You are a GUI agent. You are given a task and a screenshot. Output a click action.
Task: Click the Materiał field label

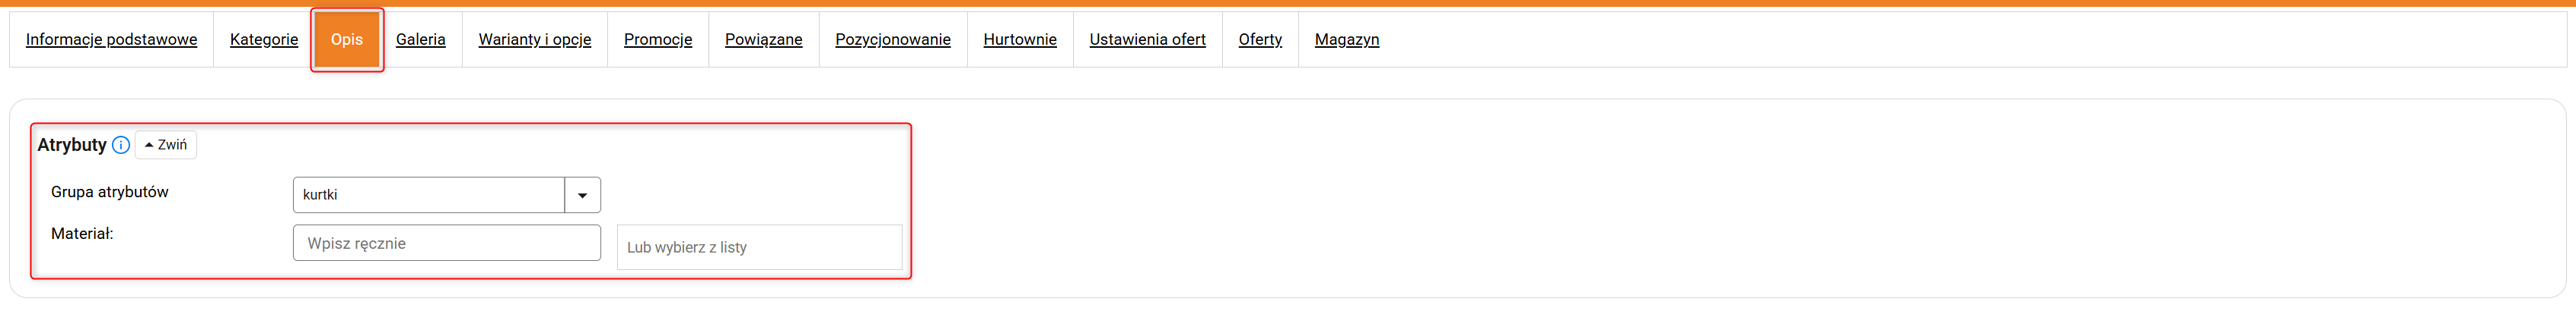(x=82, y=234)
